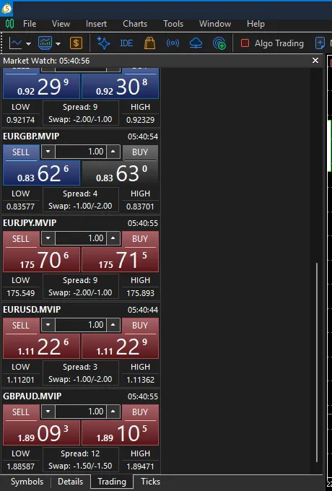Click the line chart type icon
Screen dimensions: 332x491
point(15,43)
